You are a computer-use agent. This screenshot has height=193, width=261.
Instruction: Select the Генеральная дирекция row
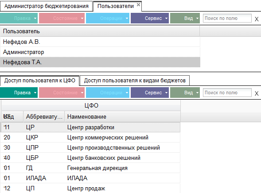click(90, 168)
